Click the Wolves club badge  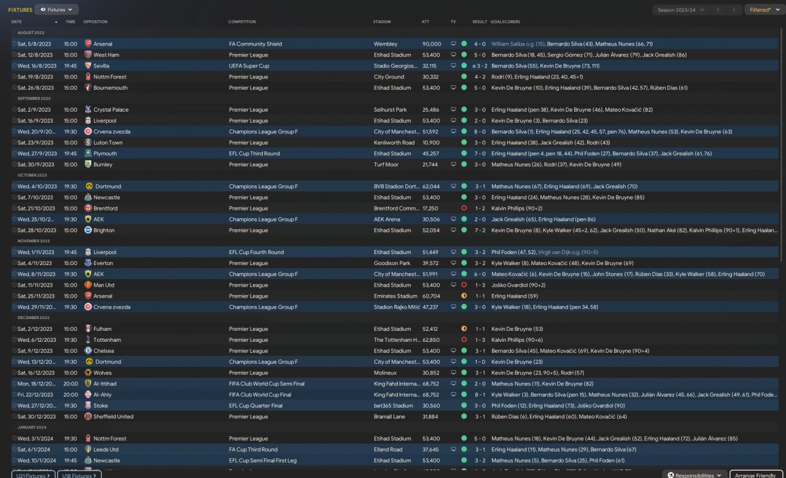[x=88, y=373]
